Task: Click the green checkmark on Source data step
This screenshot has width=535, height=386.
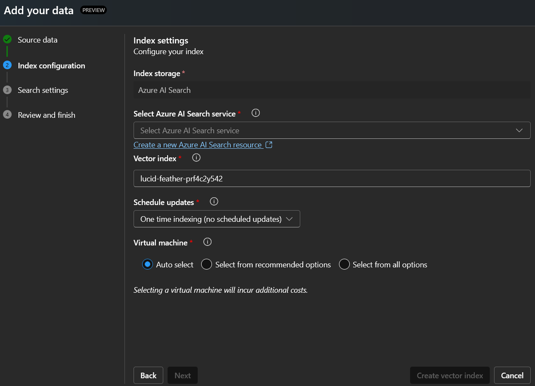Action: click(7, 39)
